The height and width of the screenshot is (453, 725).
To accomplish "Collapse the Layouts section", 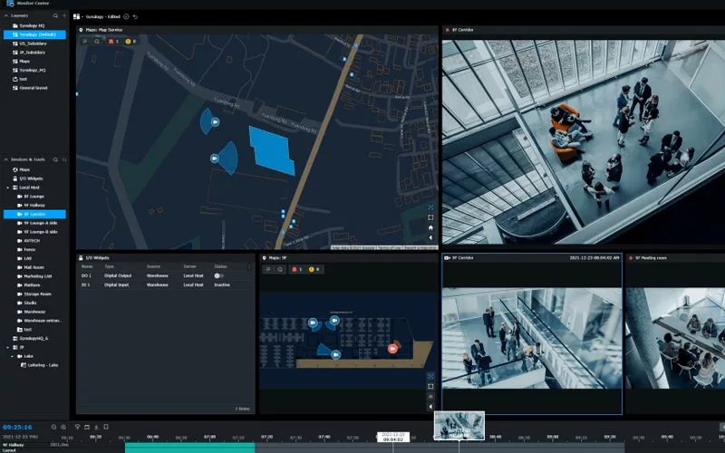I will 7,16.
